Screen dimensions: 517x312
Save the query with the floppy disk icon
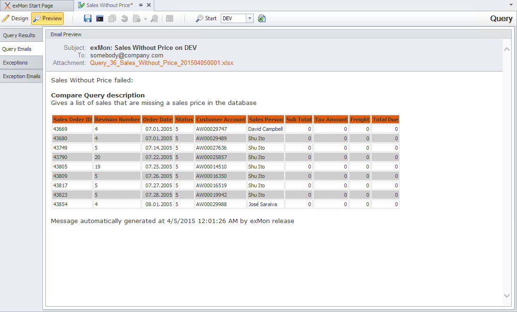pos(87,18)
